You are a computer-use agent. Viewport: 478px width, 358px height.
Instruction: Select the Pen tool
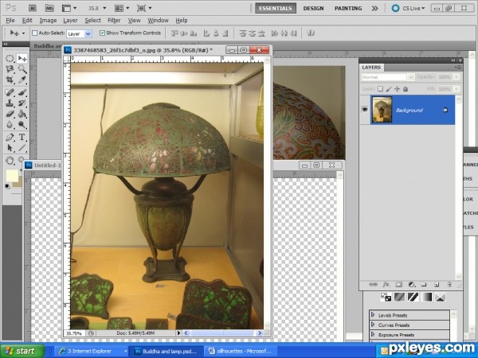tap(10, 137)
